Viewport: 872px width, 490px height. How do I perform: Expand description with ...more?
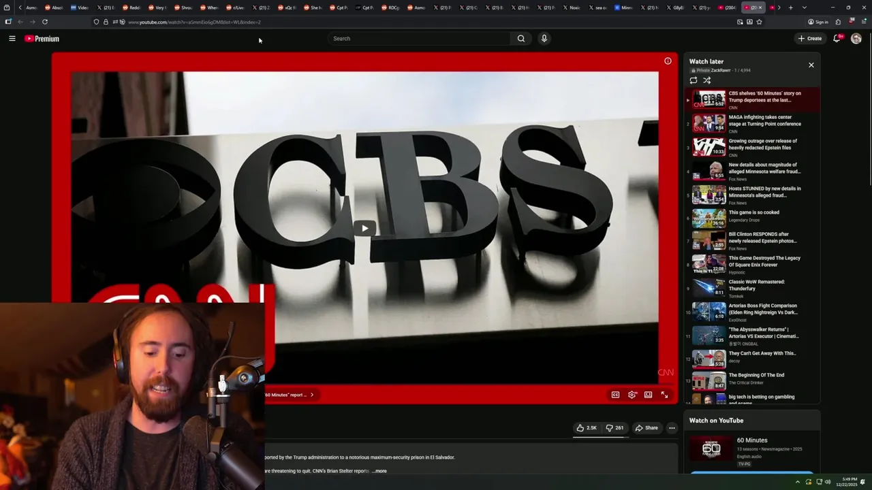[379, 471]
